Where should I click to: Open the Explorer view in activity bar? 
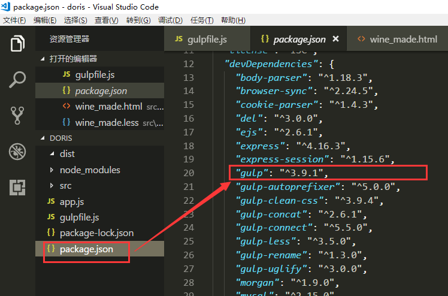[17, 43]
